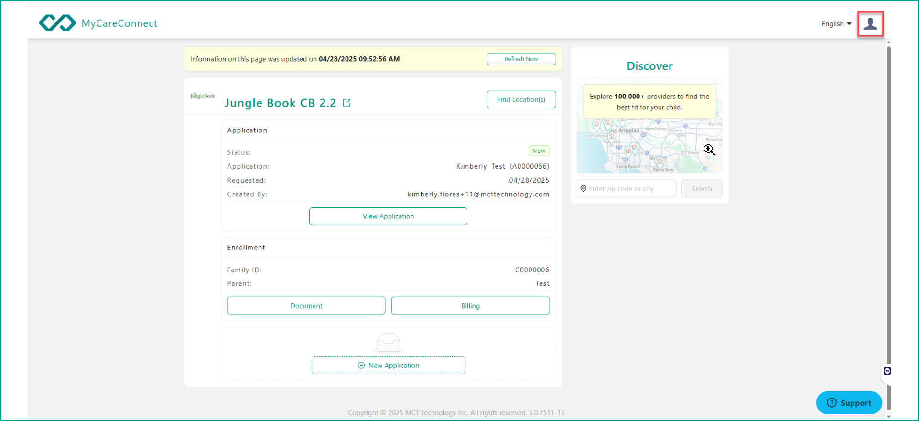Click the location pin icon in zip field
The width and height of the screenshot is (919, 421).
pos(583,189)
